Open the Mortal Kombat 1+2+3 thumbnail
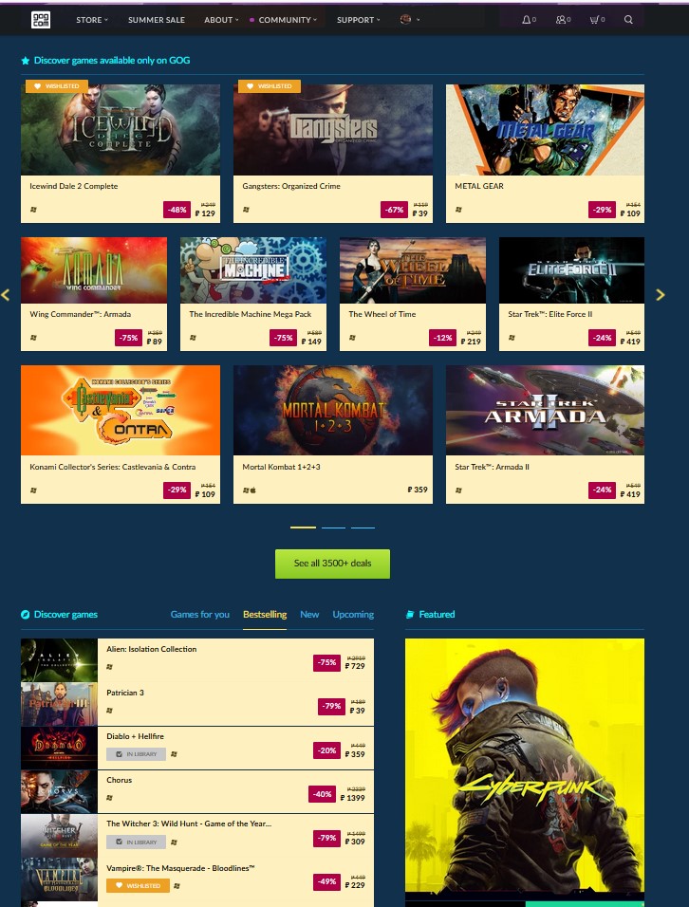The width and height of the screenshot is (689, 907). click(333, 410)
